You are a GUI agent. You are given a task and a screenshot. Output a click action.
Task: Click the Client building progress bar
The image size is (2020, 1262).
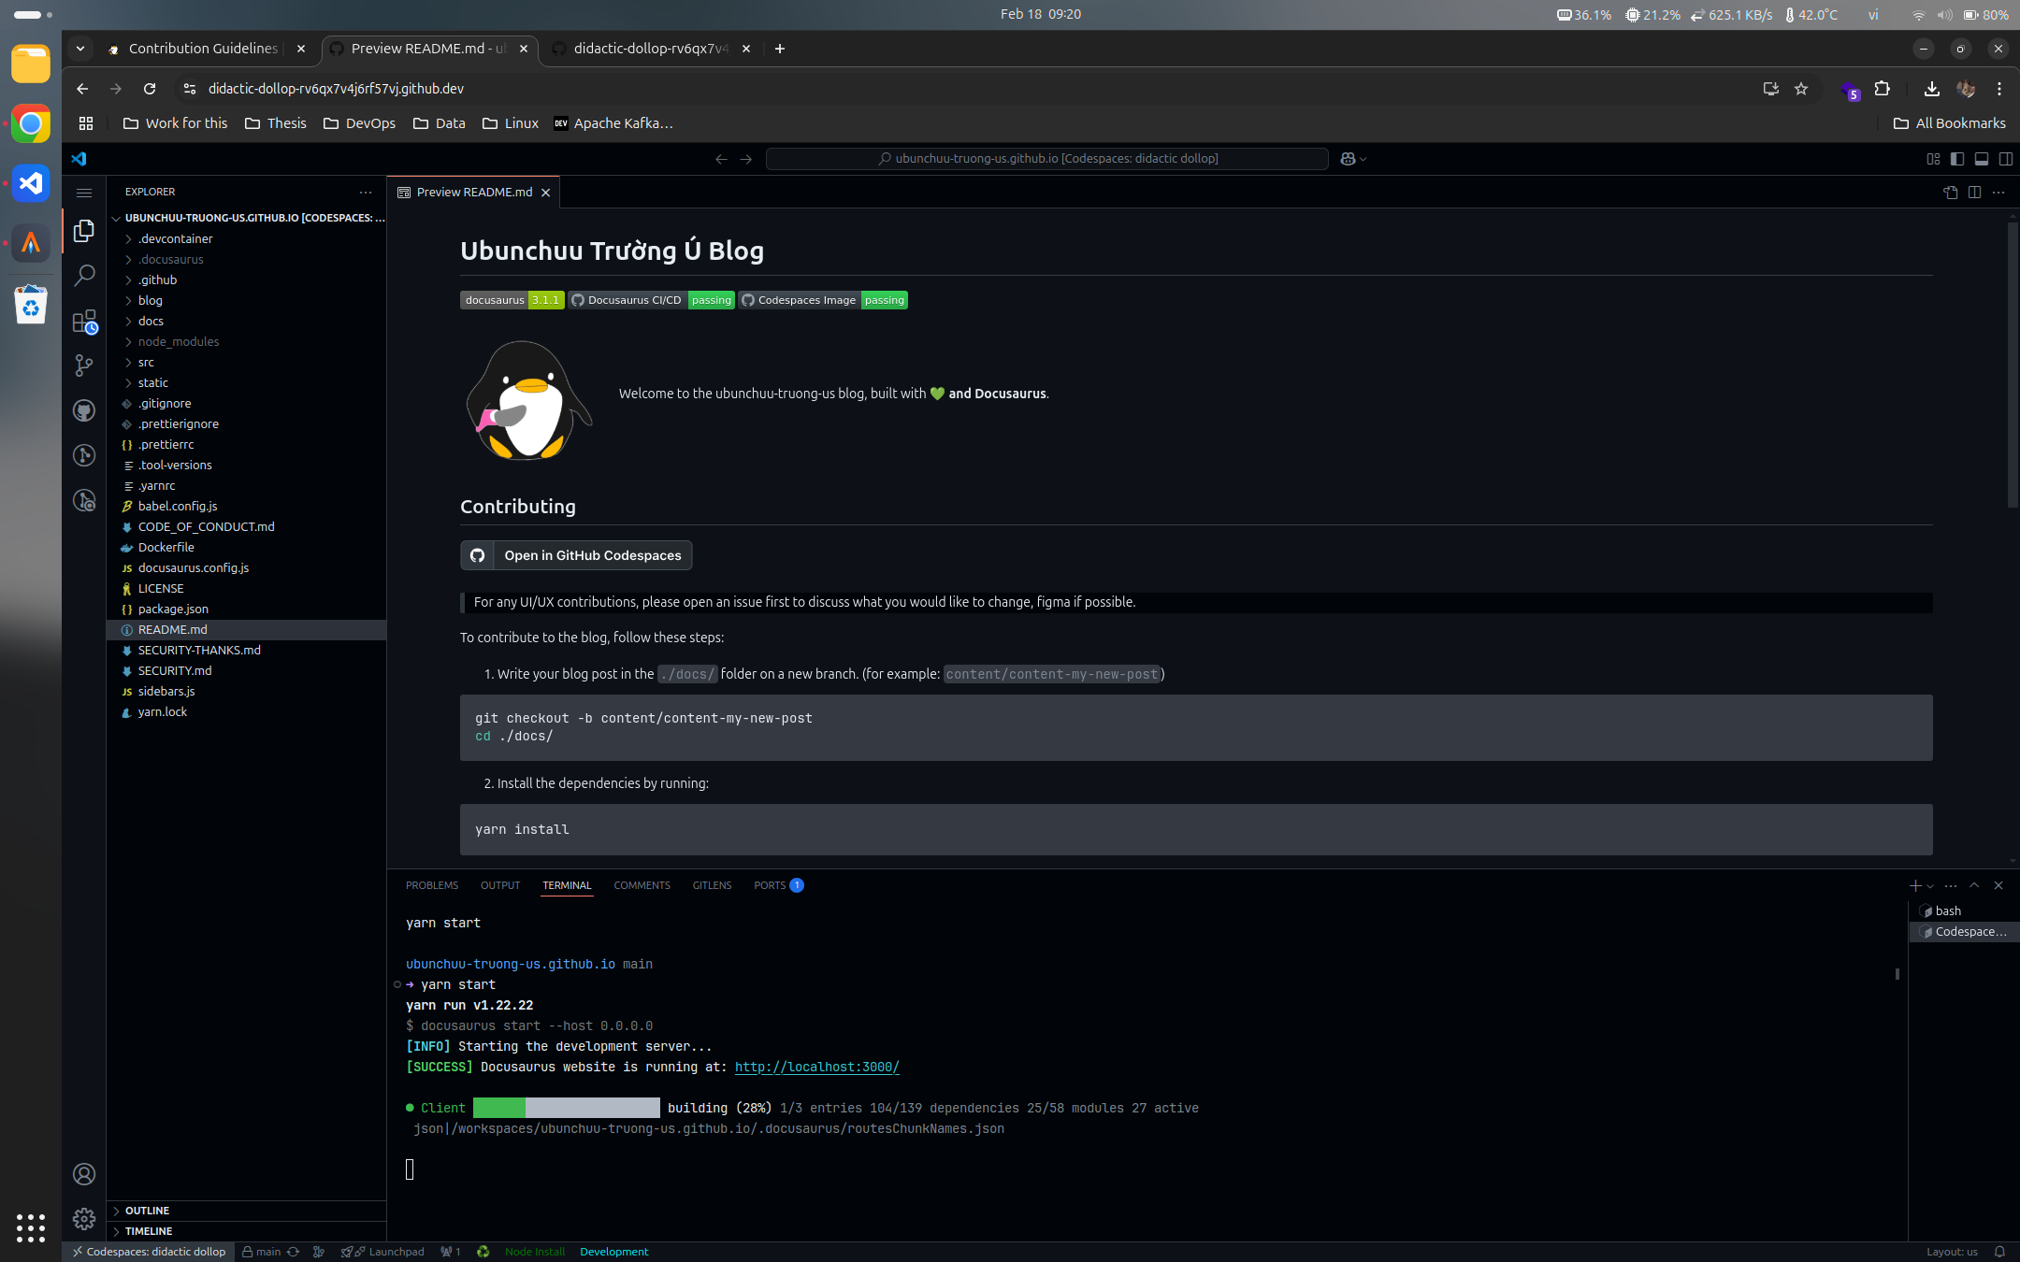coord(566,1108)
